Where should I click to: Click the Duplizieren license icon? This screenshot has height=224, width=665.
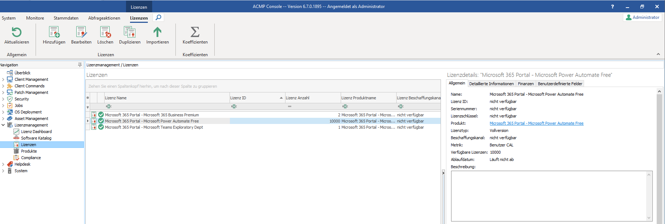tap(130, 33)
